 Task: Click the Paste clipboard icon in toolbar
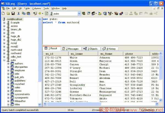[x=28, y=13]
